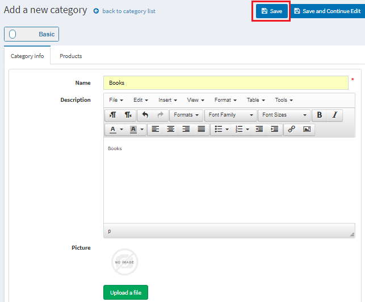Toggle italic formatting
The height and width of the screenshot is (302, 365).
point(335,115)
